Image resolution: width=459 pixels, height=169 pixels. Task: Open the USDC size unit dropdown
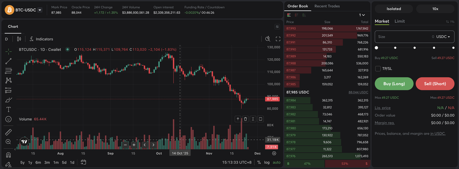click(x=443, y=37)
